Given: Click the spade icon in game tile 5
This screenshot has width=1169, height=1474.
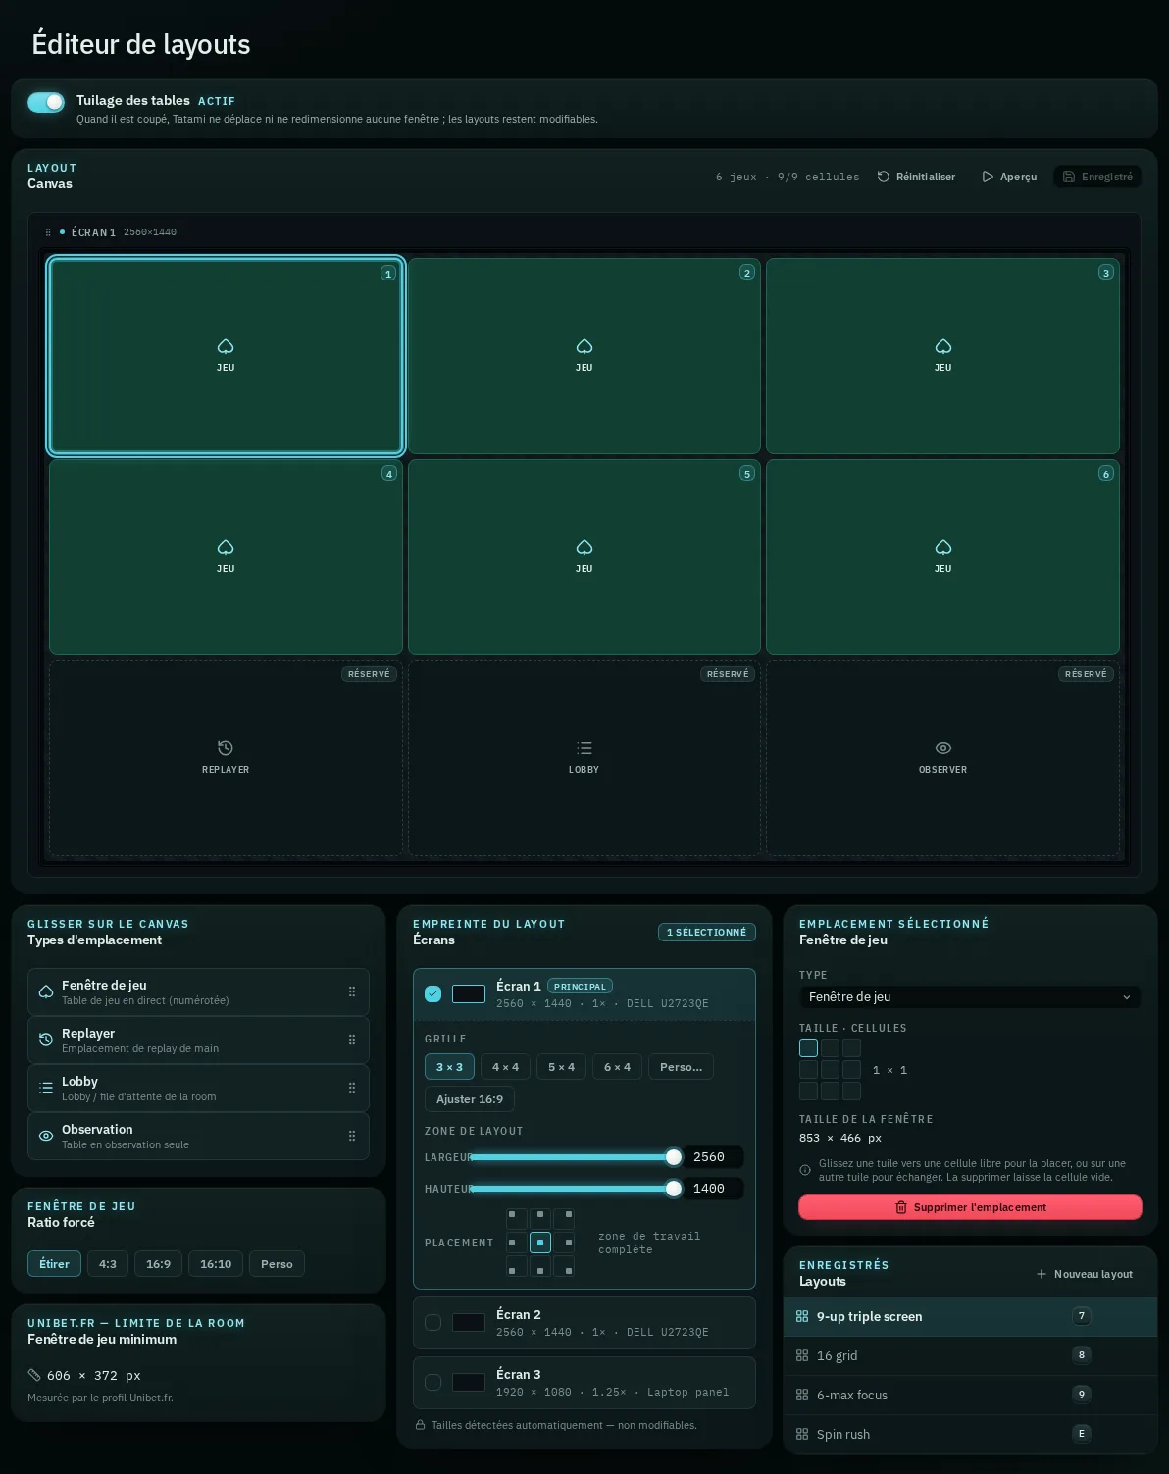Looking at the screenshot, I should 584,547.
